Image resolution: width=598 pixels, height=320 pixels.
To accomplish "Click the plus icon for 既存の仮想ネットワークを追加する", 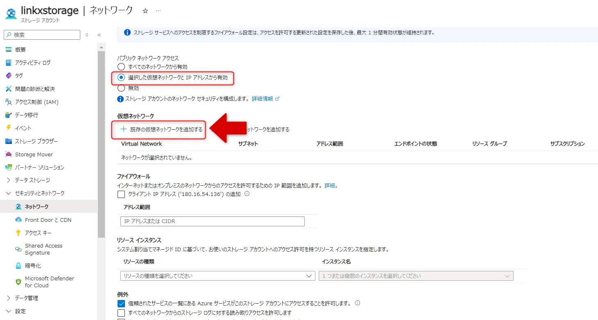I will click(123, 129).
